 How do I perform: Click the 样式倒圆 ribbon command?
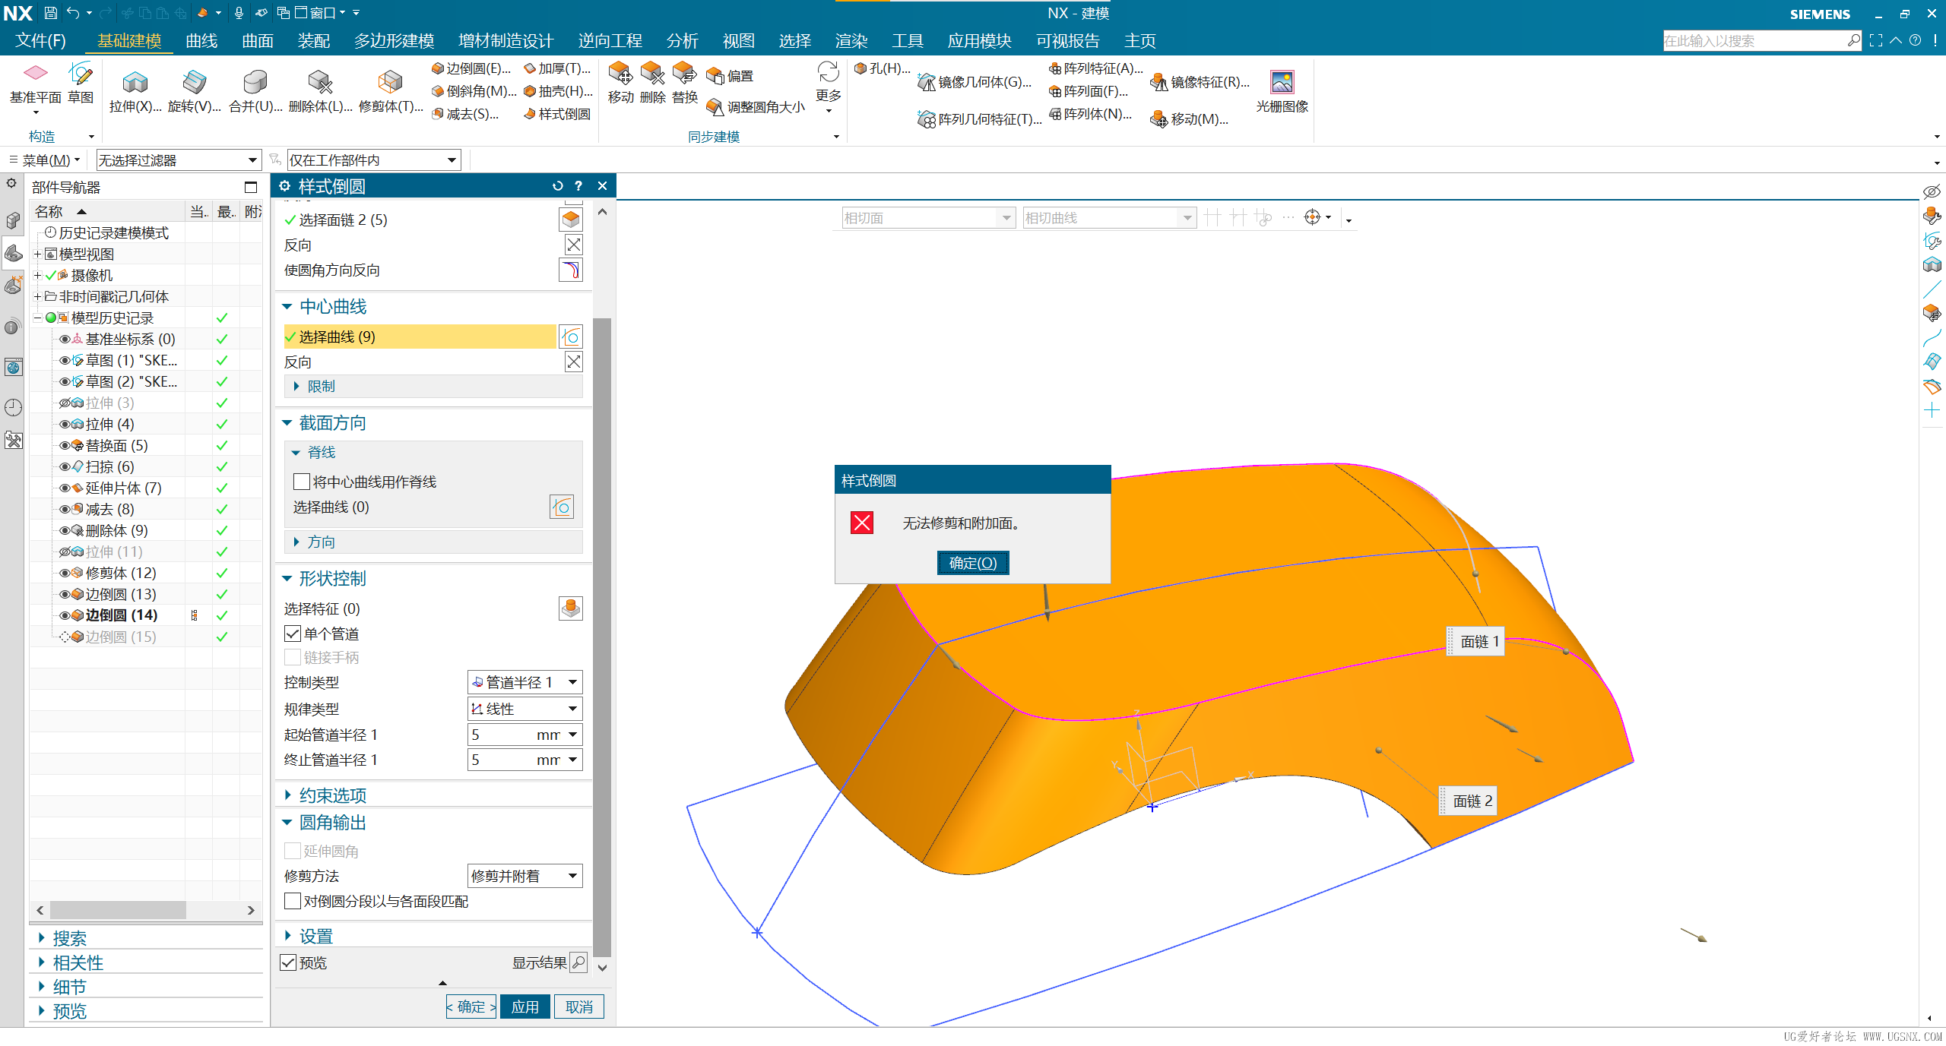click(x=557, y=114)
